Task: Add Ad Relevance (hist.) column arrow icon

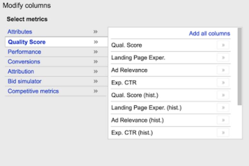Action: 223,120
